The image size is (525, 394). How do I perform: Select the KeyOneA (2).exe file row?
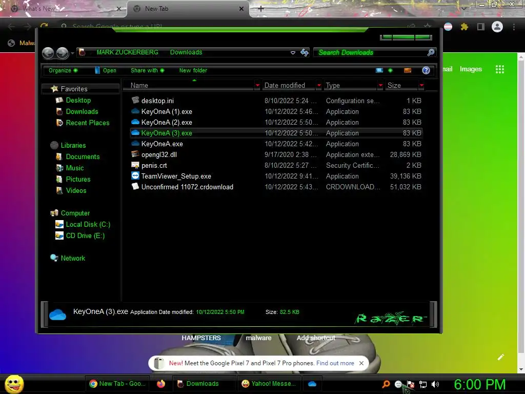click(276, 122)
